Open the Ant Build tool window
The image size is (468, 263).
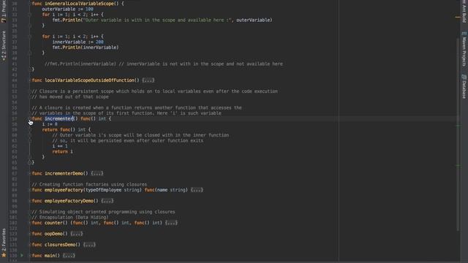tap(464, 12)
